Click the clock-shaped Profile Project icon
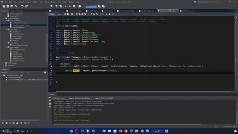This screenshot has height=134, width=238. (80, 6)
